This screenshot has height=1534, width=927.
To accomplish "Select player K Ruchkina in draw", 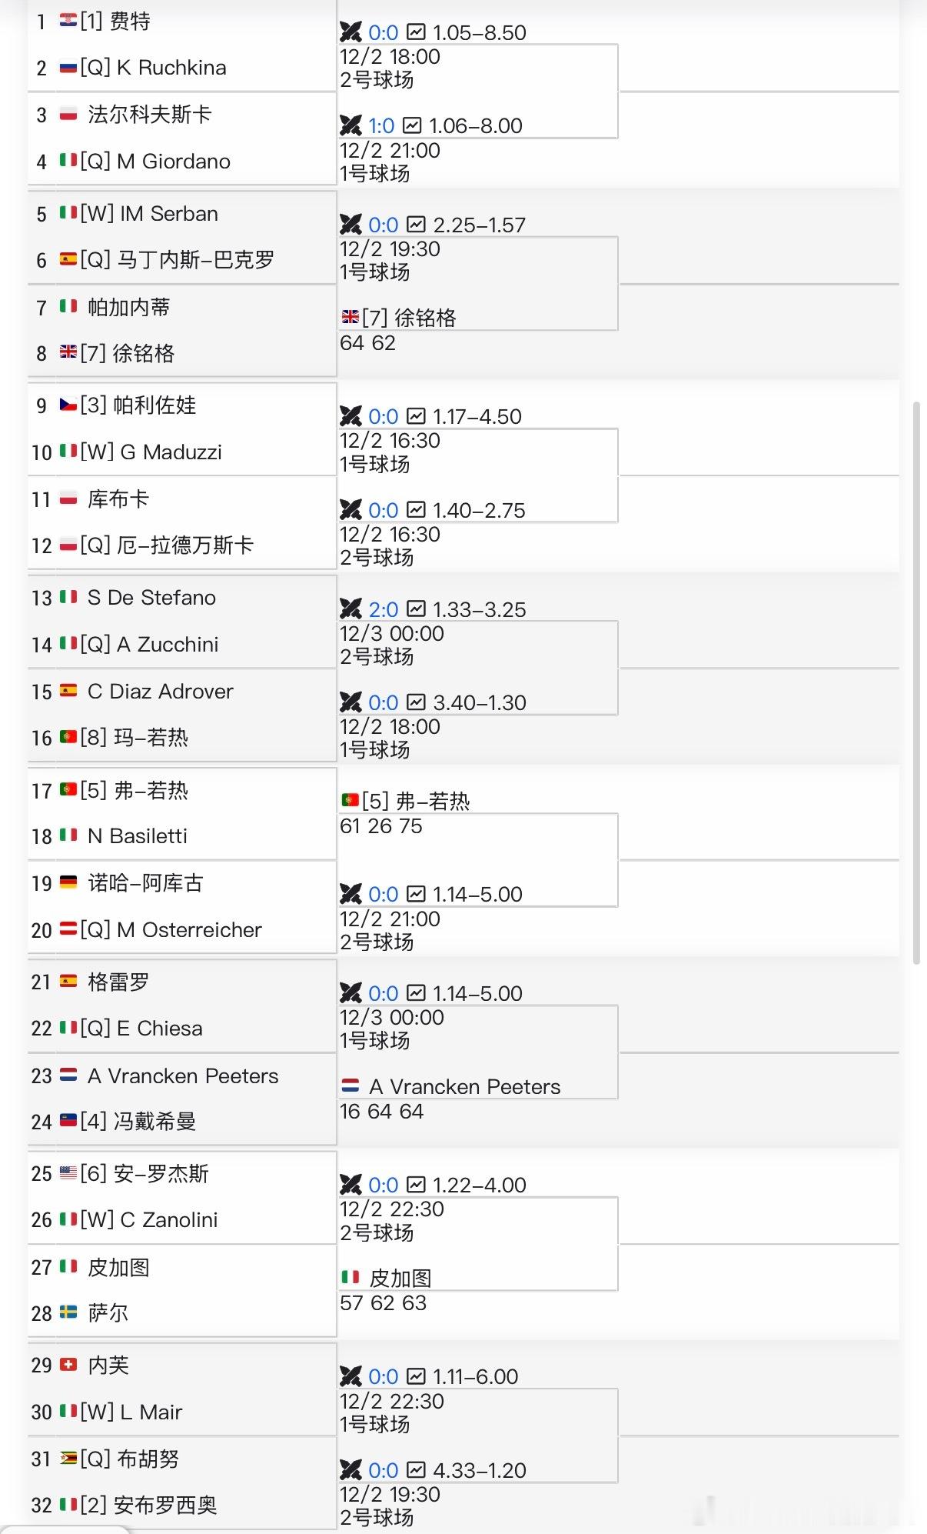I will pos(171,68).
